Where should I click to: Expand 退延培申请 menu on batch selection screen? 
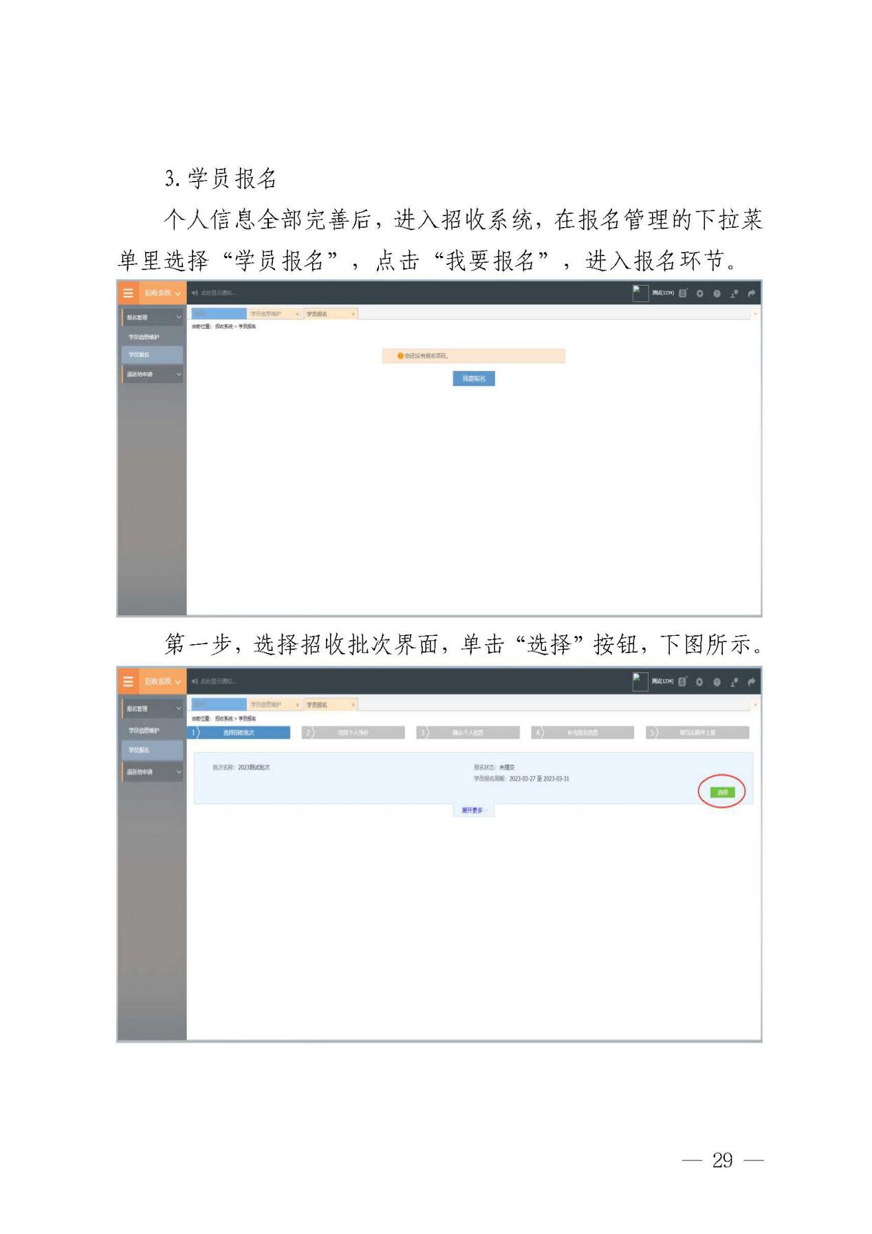click(x=153, y=772)
